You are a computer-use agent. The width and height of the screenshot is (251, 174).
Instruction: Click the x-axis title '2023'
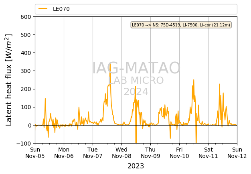coord(136,166)
